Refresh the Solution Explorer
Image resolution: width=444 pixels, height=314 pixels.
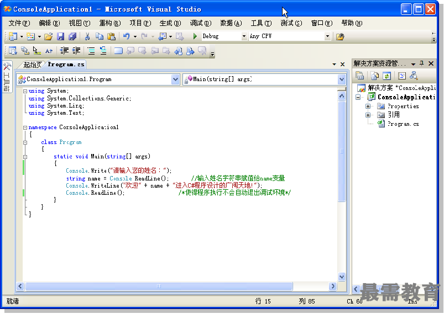pos(387,76)
